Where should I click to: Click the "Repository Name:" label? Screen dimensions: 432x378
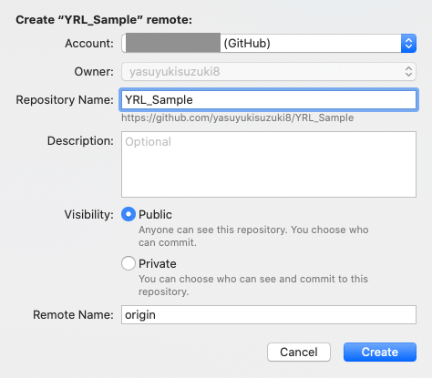click(x=65, y=99)
